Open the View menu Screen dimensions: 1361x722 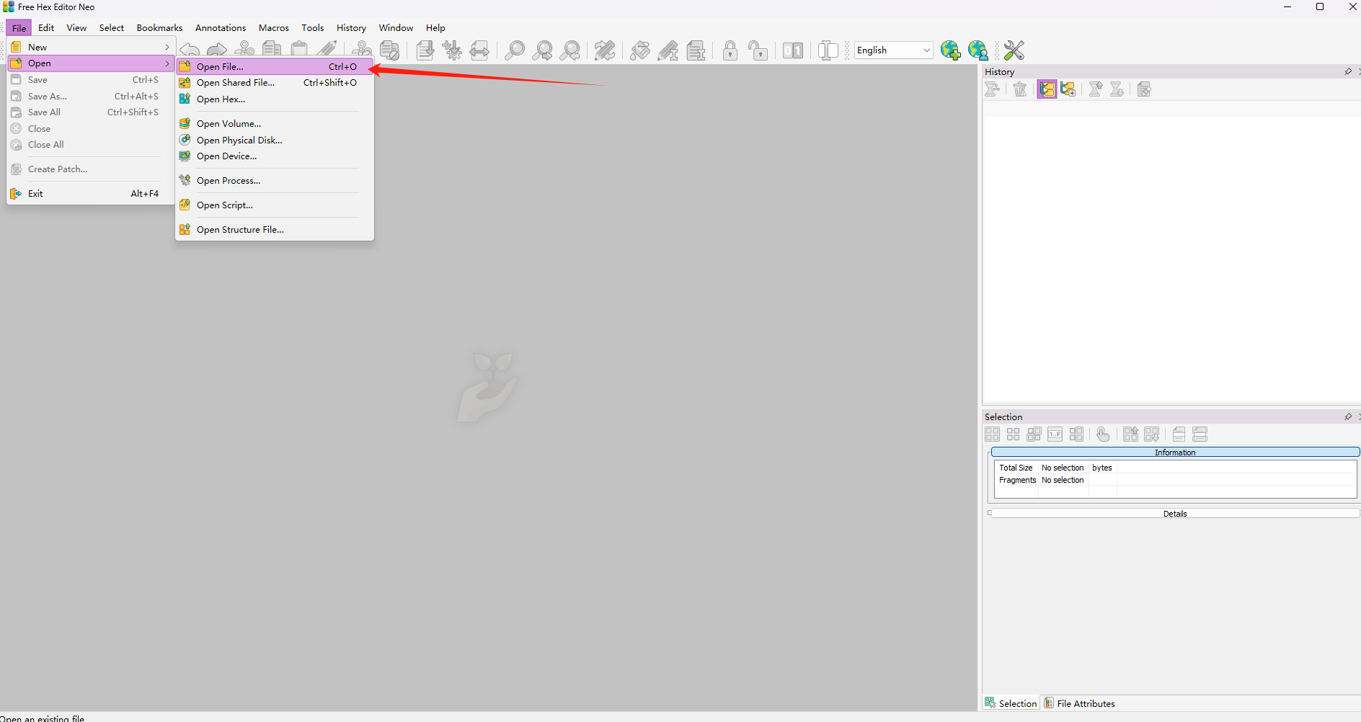[x=76, y=28]
